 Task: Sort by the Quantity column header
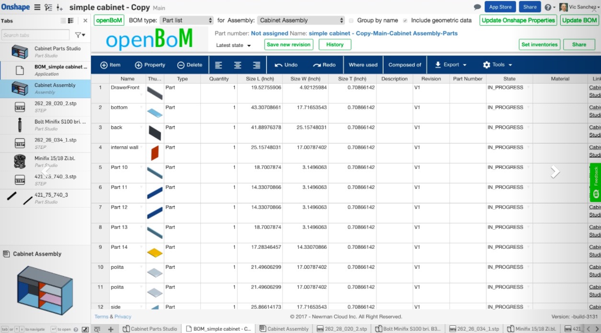click(219, 79)
